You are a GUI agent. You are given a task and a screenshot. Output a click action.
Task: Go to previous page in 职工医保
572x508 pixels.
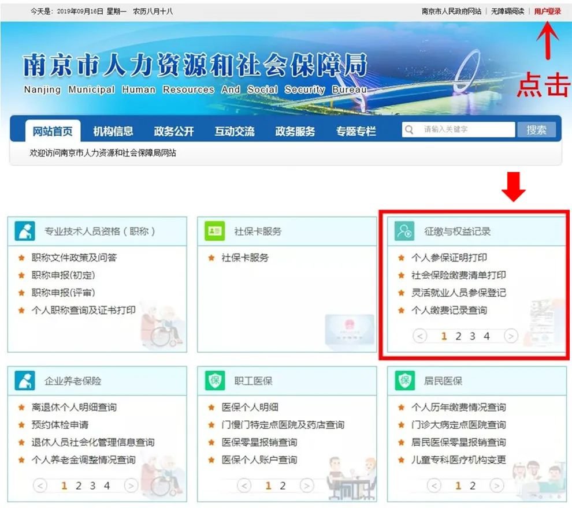coord(244,485)
